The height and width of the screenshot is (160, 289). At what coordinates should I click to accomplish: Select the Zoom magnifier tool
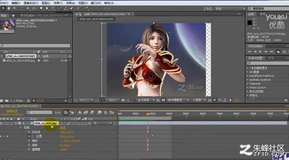pyautogui.click(x=15, y=8)
